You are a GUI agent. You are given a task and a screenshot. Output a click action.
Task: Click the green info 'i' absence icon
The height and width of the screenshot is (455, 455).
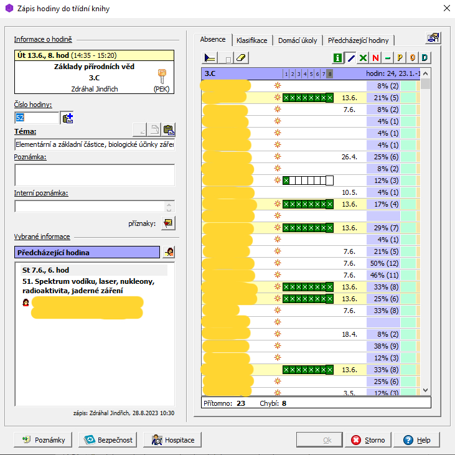tap(337, 58)
